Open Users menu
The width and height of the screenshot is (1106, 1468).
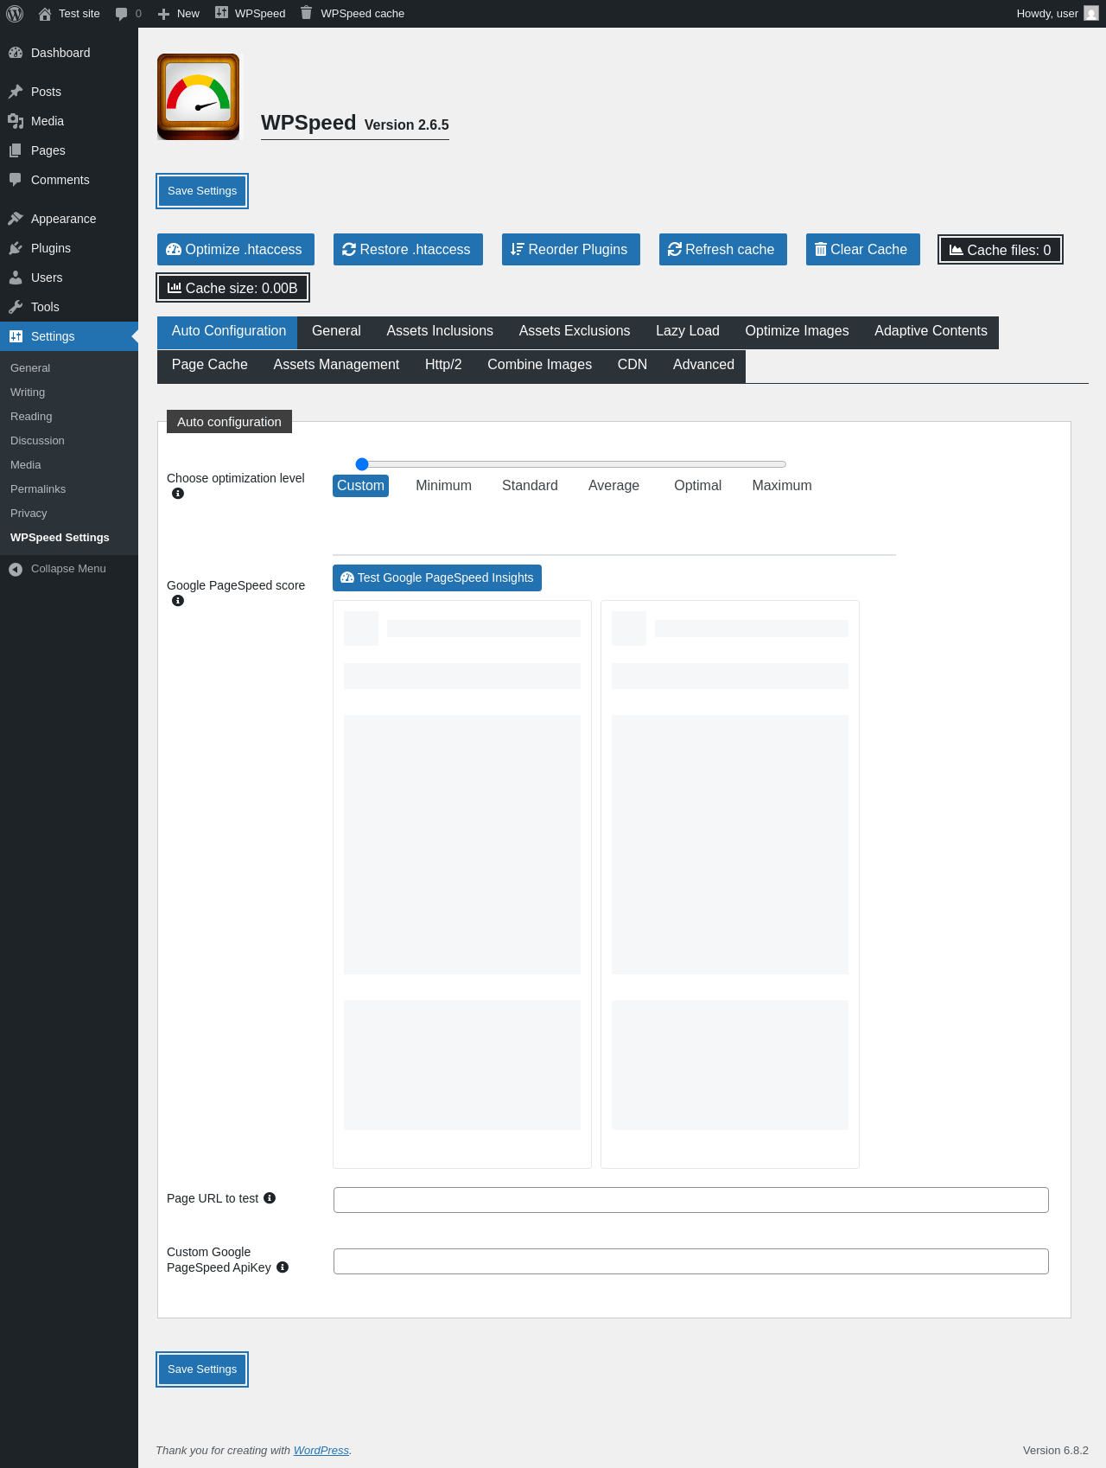click(69, 278)
